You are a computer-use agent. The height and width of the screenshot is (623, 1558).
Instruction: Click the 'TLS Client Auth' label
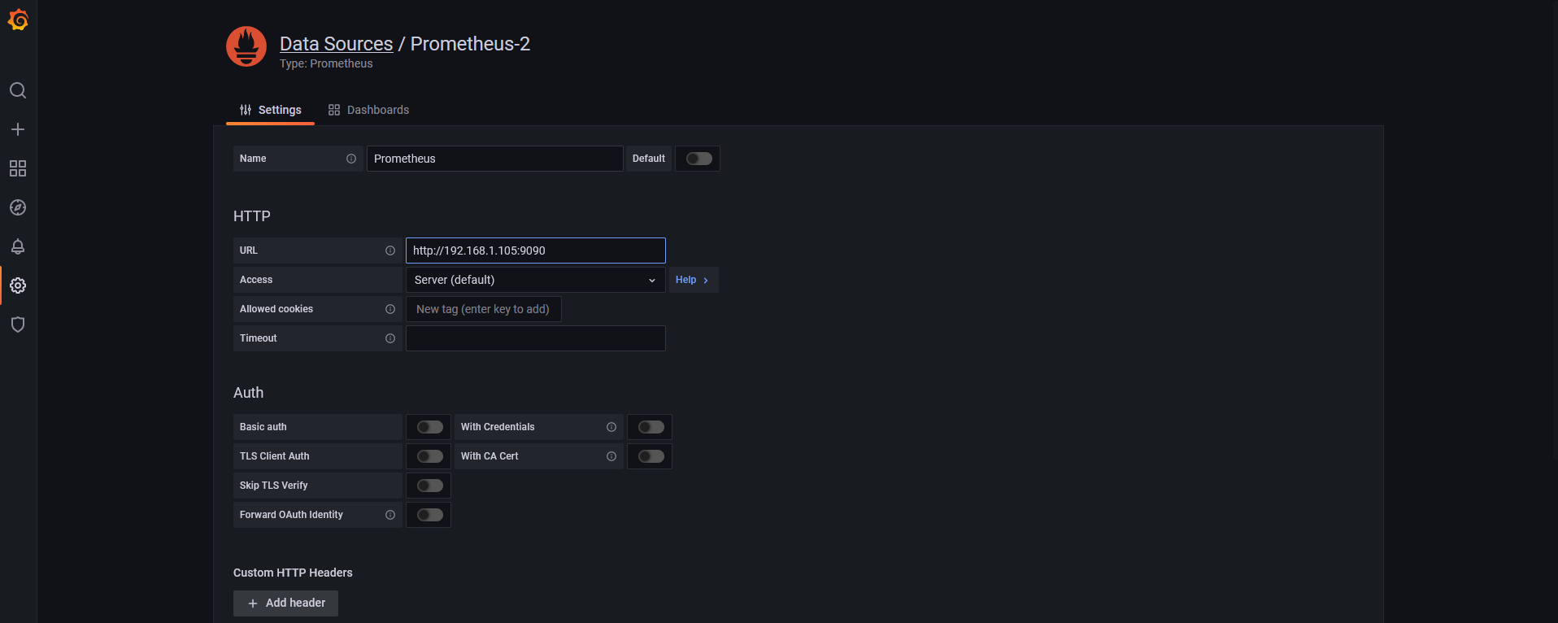(x=275, y=456)
